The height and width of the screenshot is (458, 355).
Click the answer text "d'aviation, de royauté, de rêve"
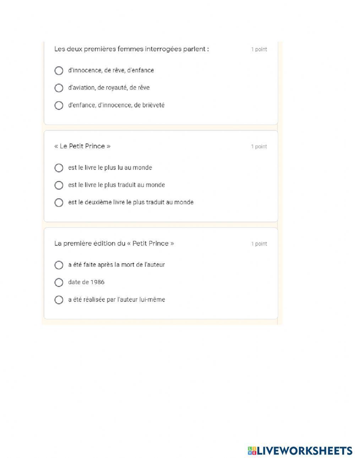pyautogui.click(x=109, y=88)
